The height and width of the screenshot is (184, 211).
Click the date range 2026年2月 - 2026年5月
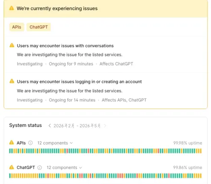[x=77, y=126]
